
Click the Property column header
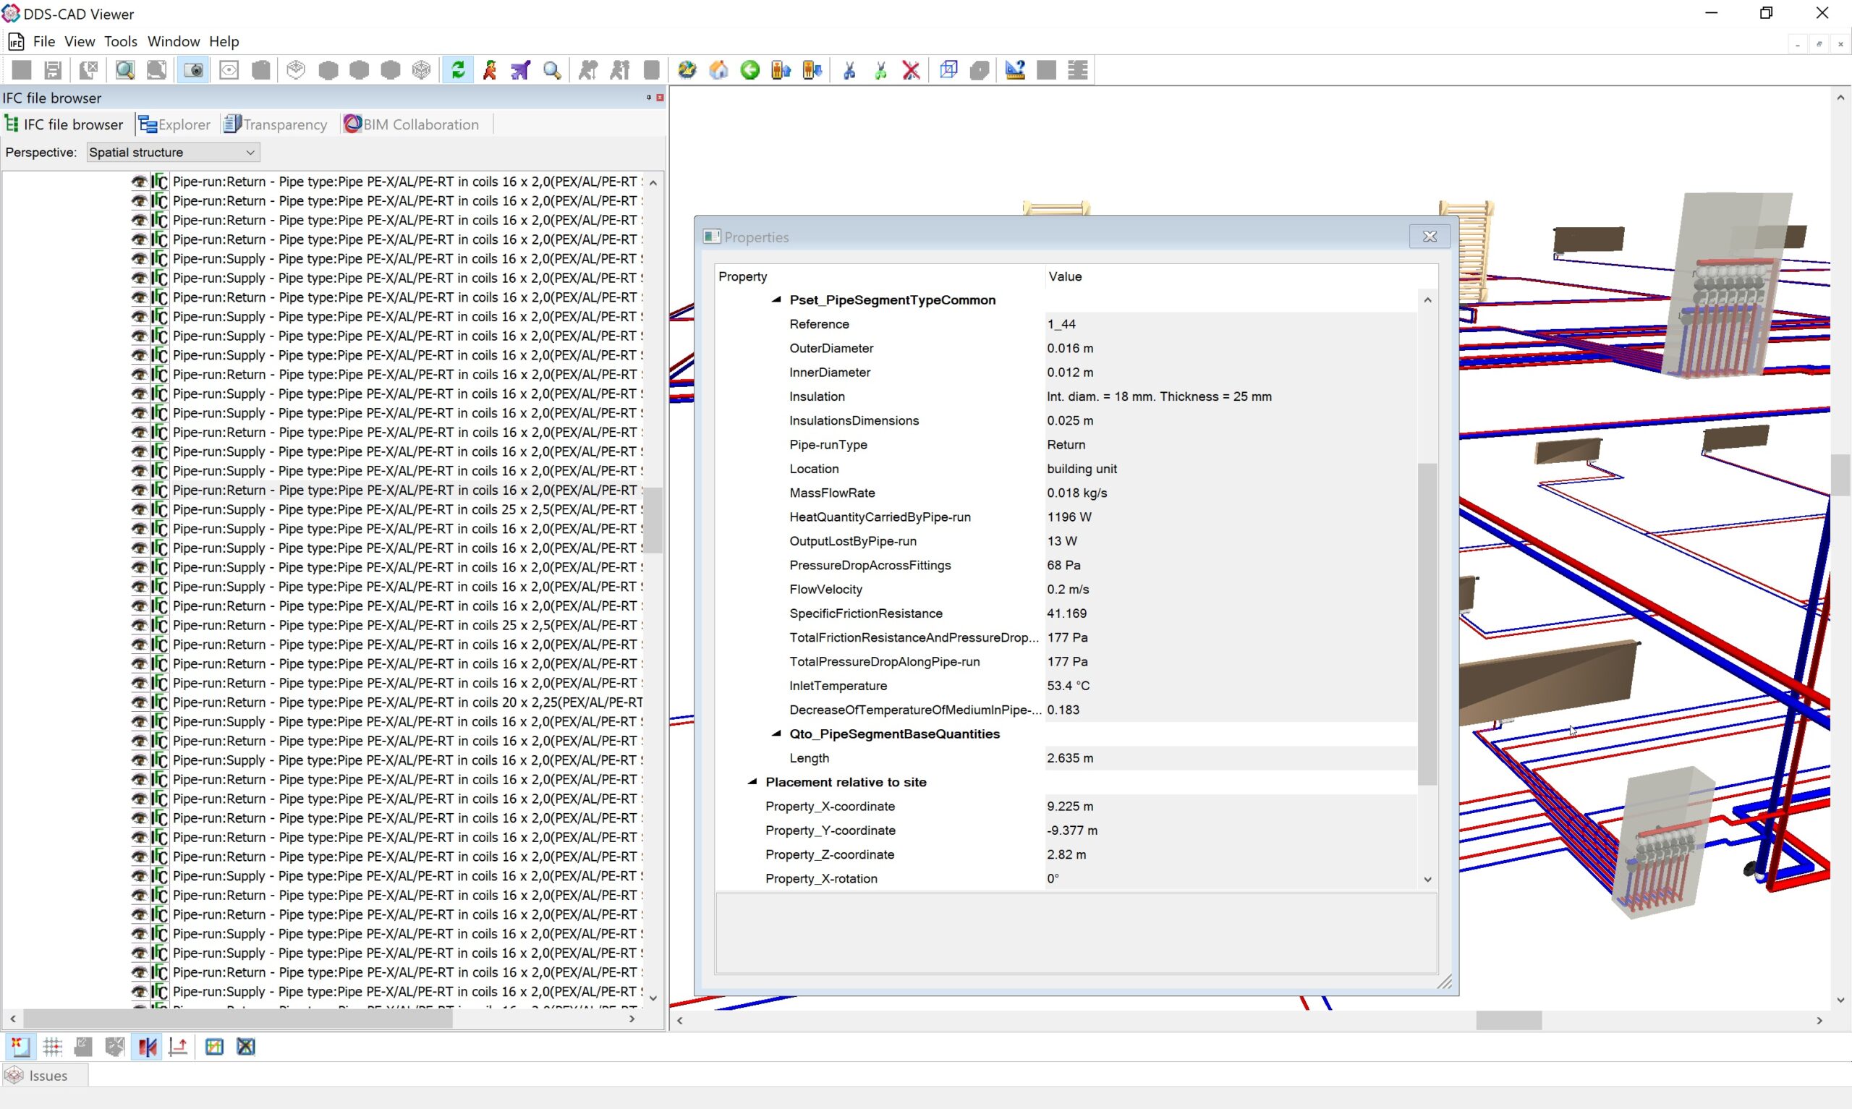(879, 276)
